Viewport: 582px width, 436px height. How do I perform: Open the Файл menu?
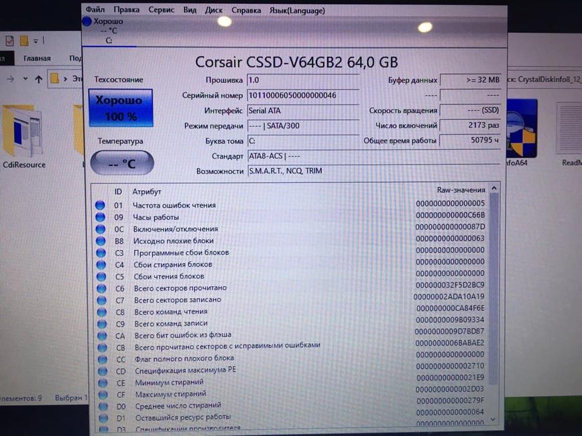point(95,9)
